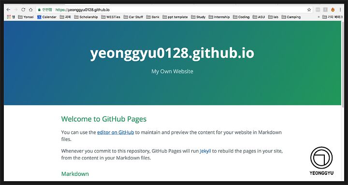Viewport: 348px width, 185px height.
Task: Follow the Jekyll link
Action: pos(205,151)
